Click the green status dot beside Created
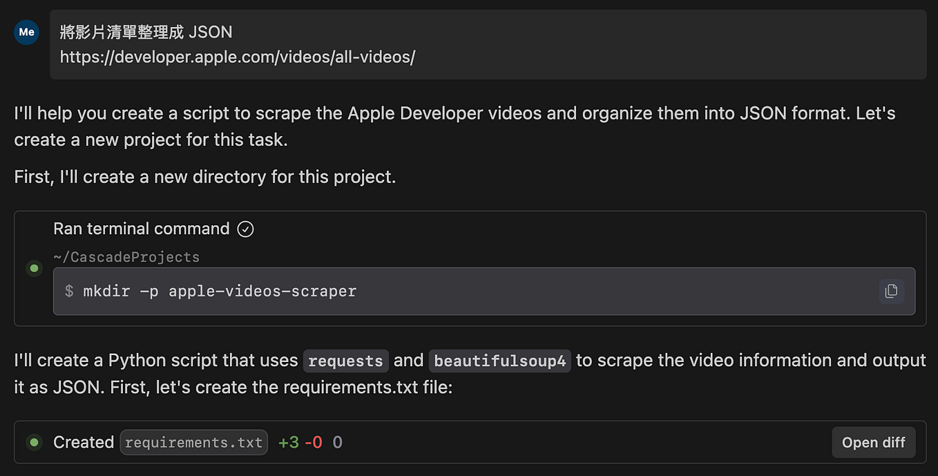The image size is (938, 476). click(x=34, y=442)
